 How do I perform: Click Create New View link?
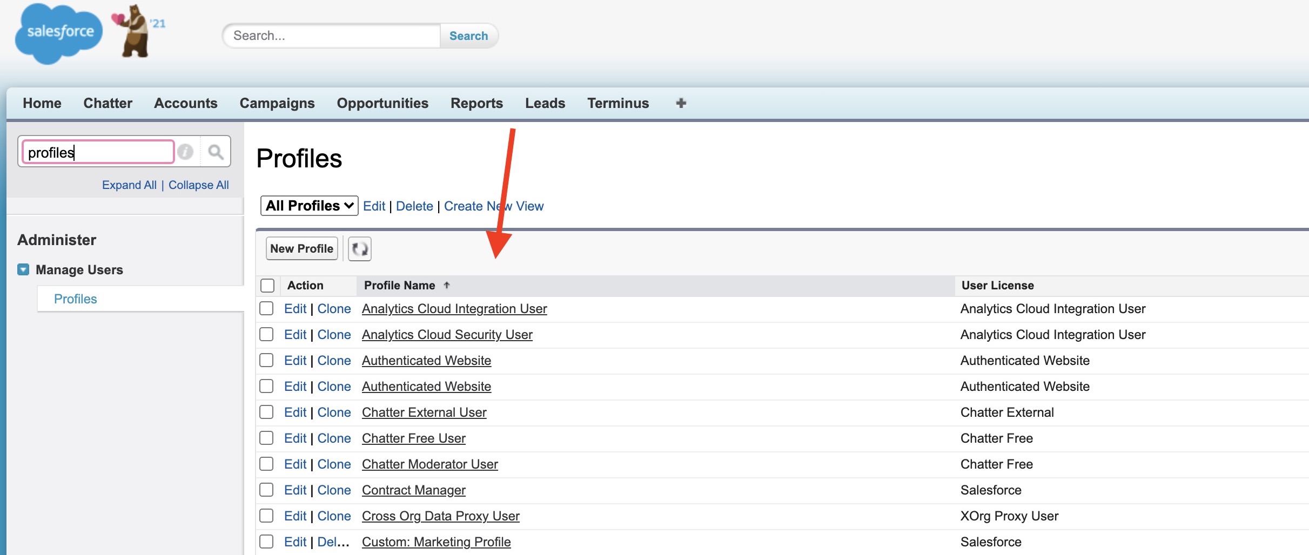[x=494, y=206]
